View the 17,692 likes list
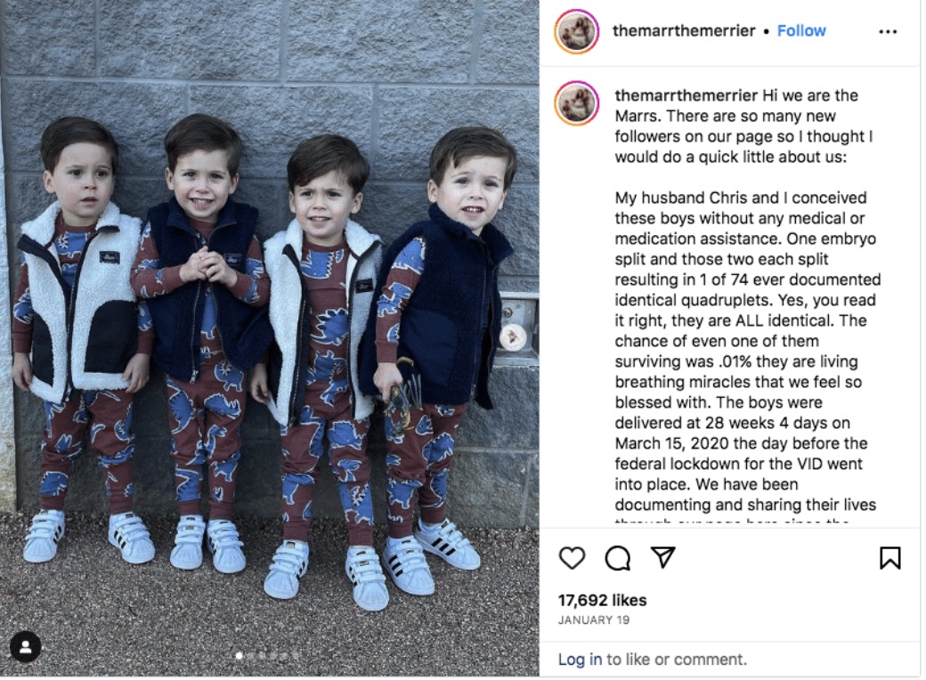This screenshot has width=926, height=680. (x=603, y=600)
